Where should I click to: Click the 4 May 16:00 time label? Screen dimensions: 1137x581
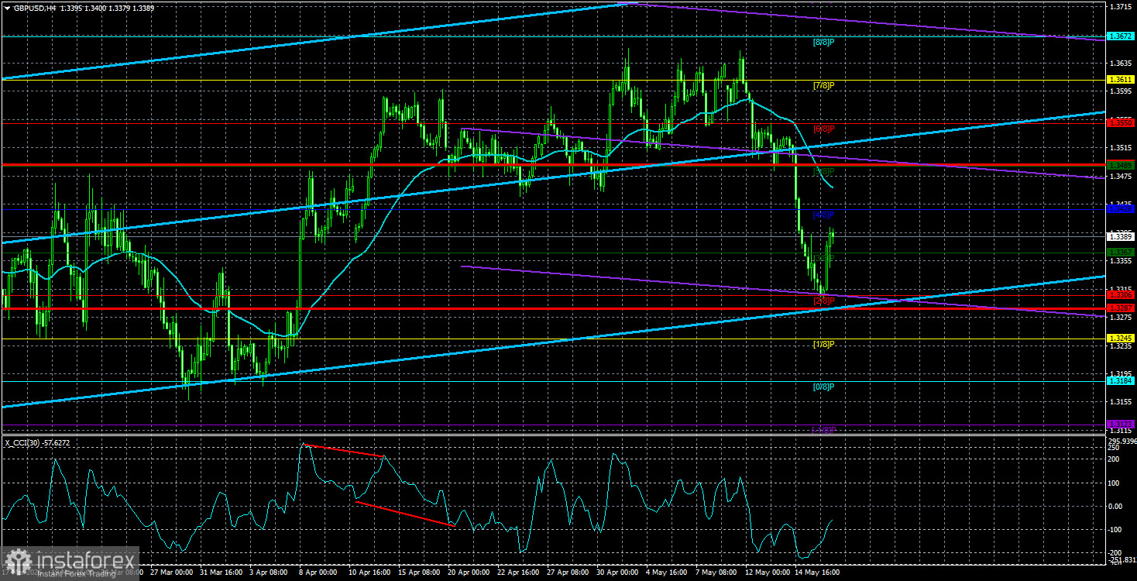pos(668,574)
